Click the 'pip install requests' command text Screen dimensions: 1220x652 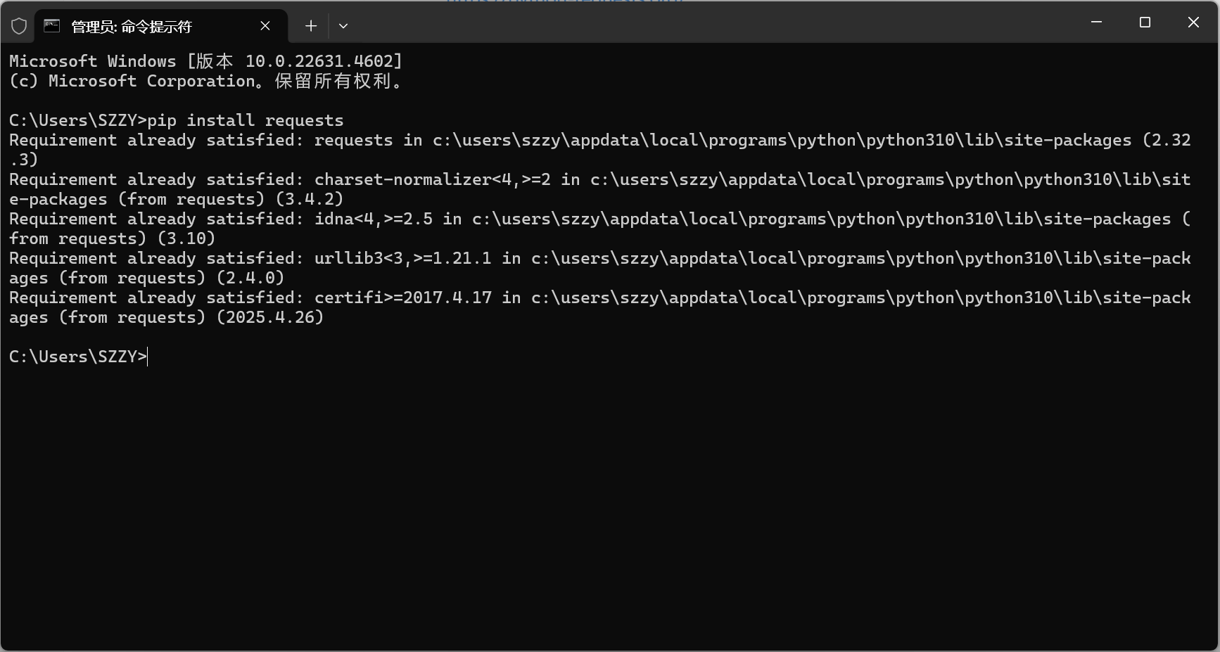(245, 120)
